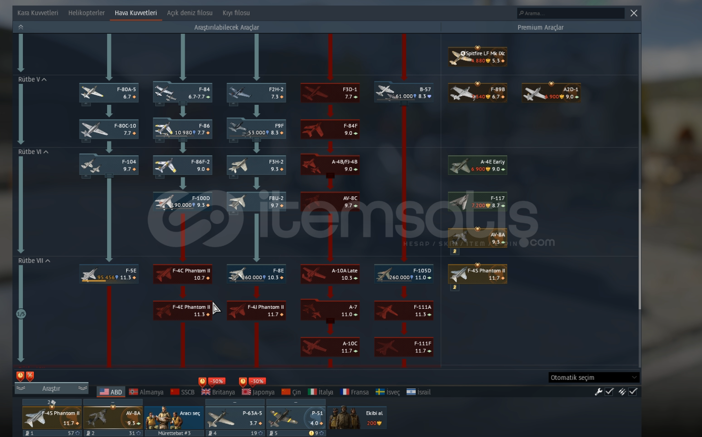Switch to SSCB nation tree
The height and width of the screenshot is (437, 702).
182,392
